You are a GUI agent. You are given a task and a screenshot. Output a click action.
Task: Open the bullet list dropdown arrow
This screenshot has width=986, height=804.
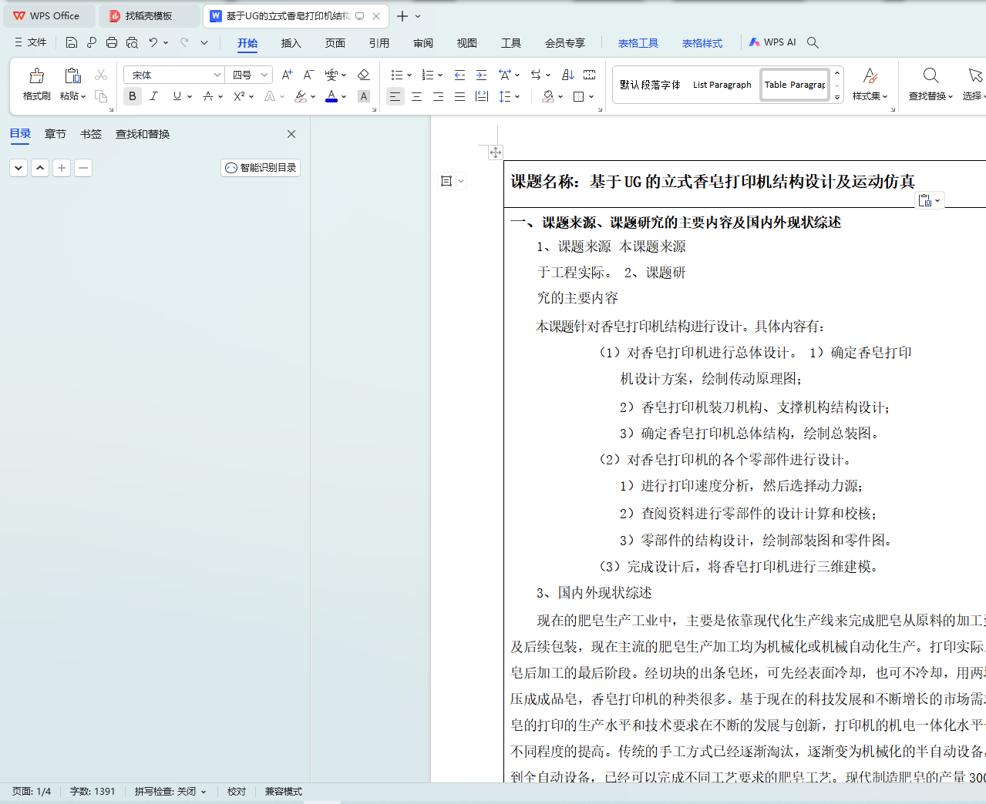point(409,75)
